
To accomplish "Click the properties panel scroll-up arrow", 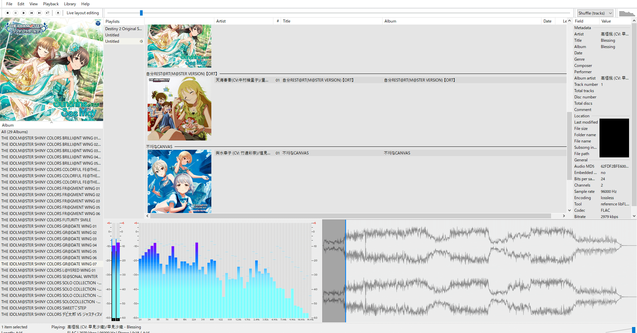I will coord(634,21).
